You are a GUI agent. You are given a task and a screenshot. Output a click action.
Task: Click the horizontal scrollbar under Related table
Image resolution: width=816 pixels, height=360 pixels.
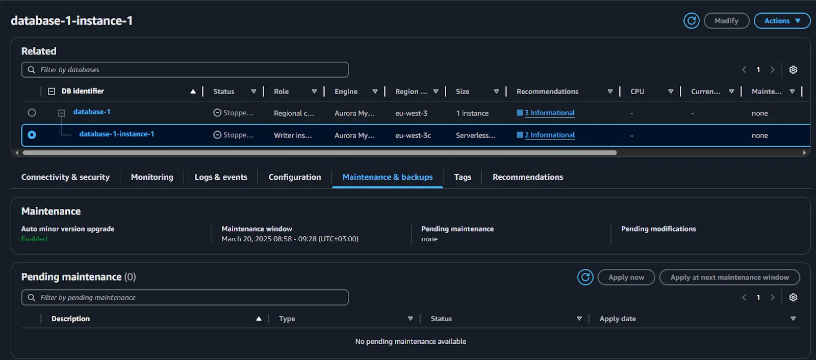tap(319, 153)
